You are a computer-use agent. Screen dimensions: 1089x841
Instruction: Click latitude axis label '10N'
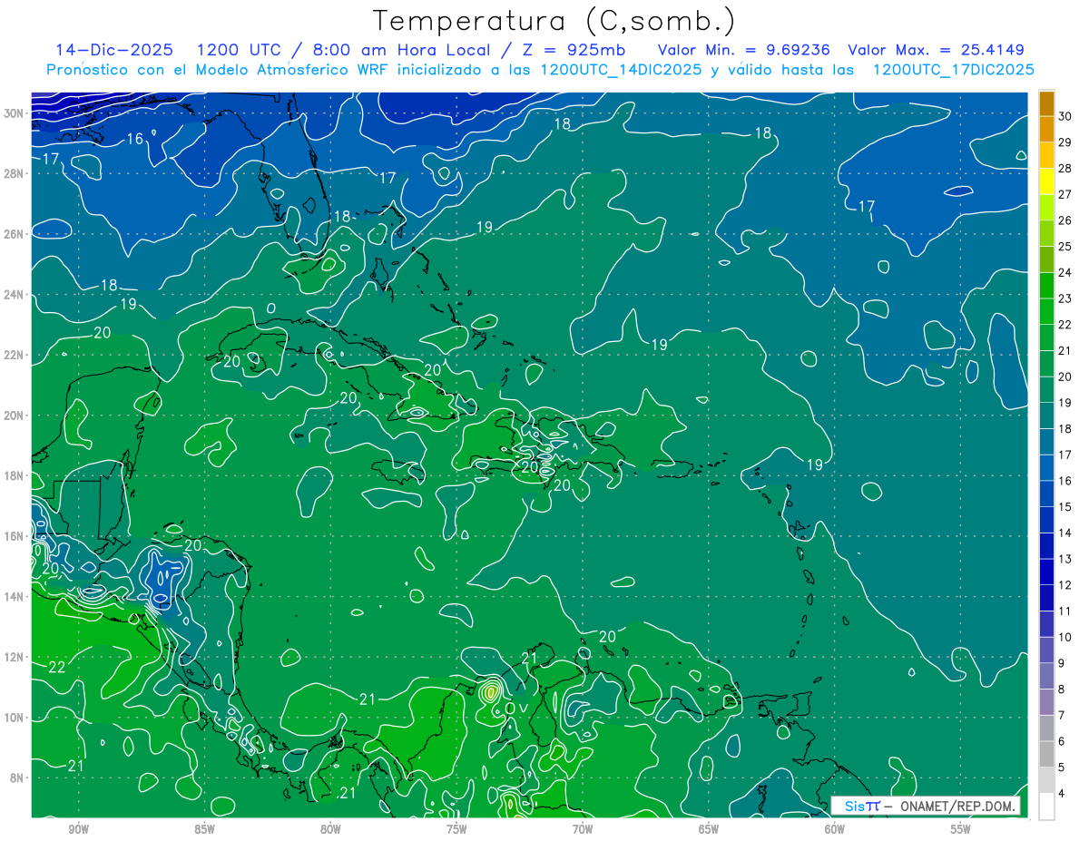(x=15, y=718)
